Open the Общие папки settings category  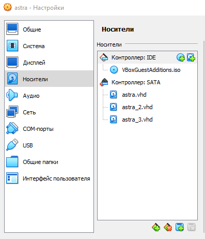[49, 162]
